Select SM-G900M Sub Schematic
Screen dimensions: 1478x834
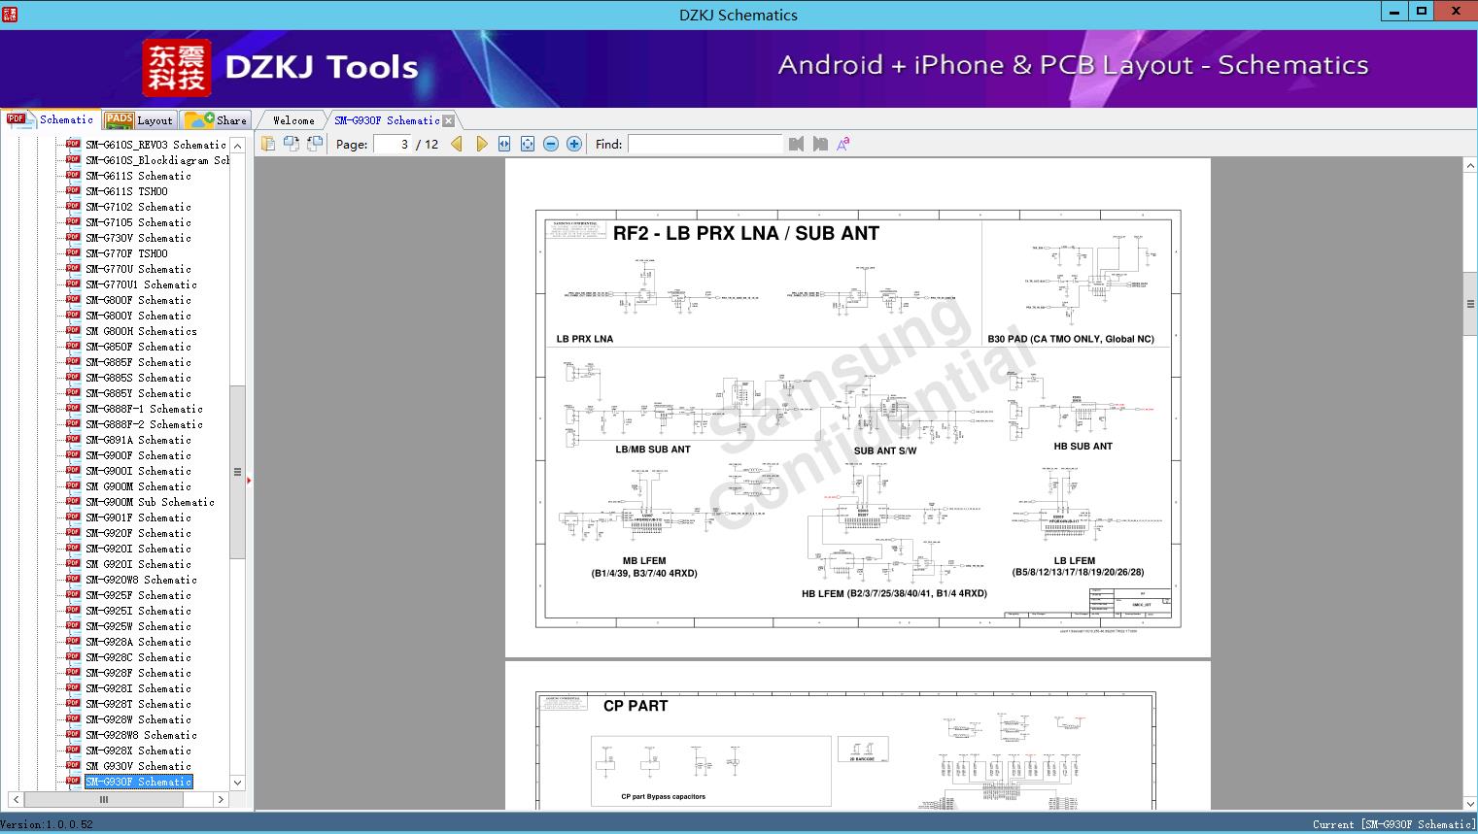[x=150, y=502]
